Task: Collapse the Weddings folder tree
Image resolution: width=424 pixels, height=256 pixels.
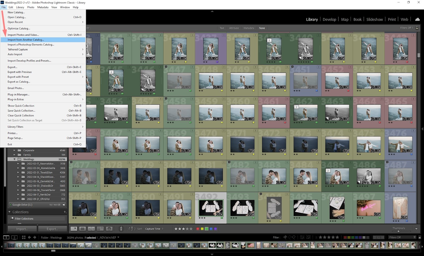Action: coord(15,159)
